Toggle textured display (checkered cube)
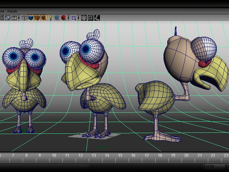The height and width of the screenshot is (172, 229). click(44, 18)
